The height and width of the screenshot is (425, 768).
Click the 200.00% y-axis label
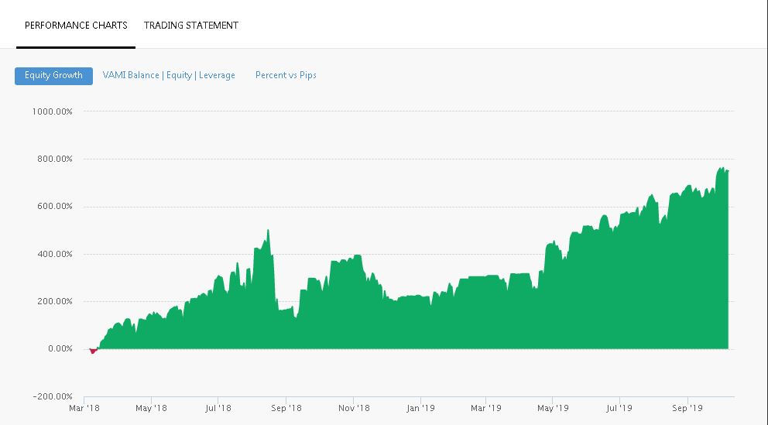click(x=54, y=301)
